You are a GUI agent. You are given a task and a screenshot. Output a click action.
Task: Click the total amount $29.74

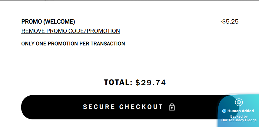pos(151,83)
